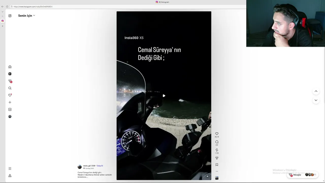This screenshot has width=325, height=183.
Task: Click the 35,3 B like count
Action: 217,137
